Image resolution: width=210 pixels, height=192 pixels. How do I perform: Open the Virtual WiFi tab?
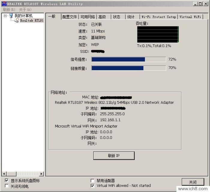click(x=190, y=17)
